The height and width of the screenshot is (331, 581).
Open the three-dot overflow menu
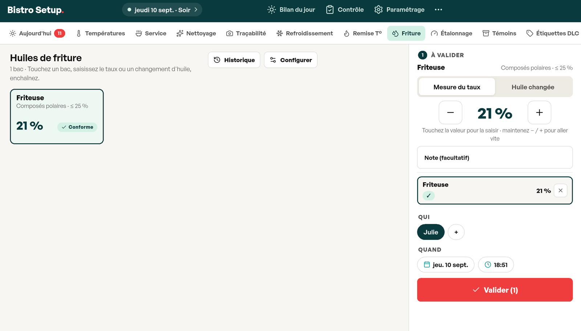438,10
